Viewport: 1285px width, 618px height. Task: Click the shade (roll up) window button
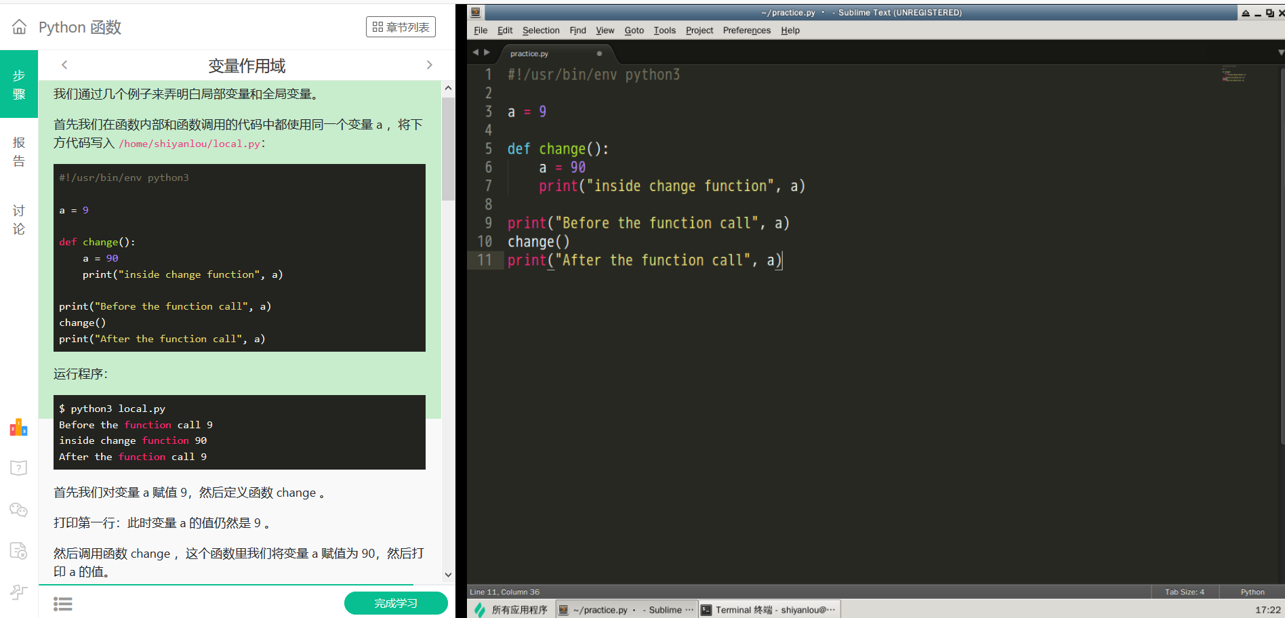coord(1245,13)
